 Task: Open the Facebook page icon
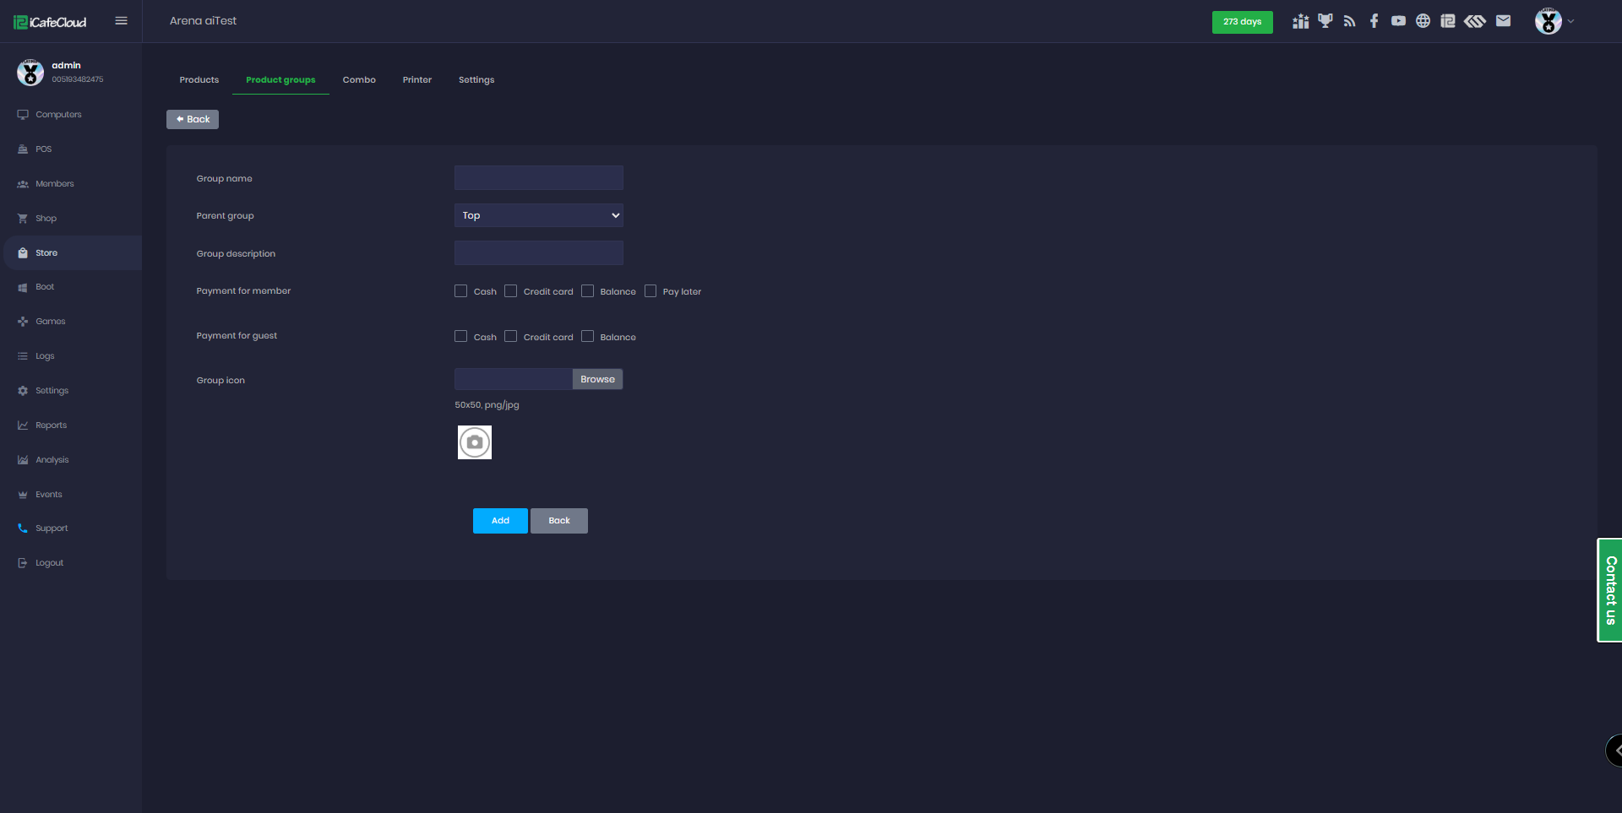coord(1374,21)
